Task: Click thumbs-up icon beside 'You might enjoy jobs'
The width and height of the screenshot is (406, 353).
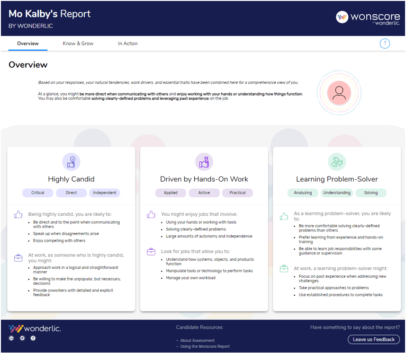Action: tap(151, 214)
